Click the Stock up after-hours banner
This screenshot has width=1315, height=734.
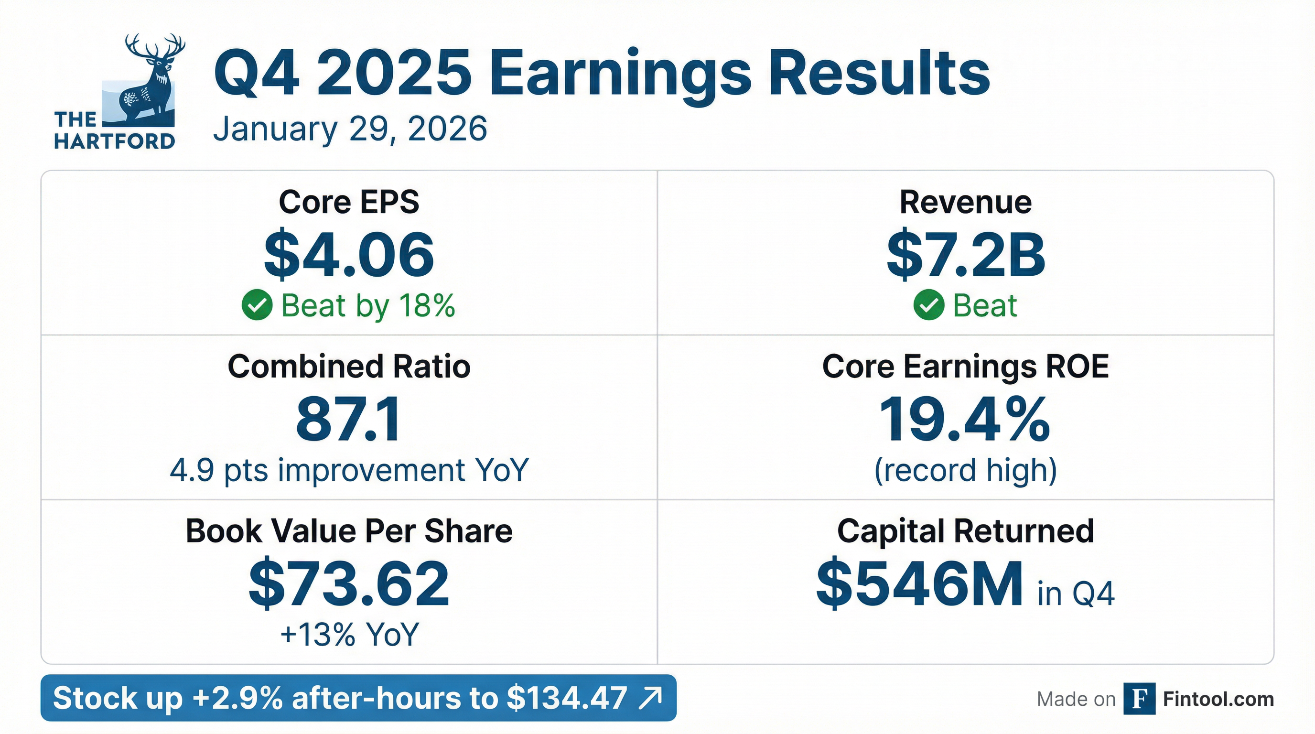coord(357,698)
